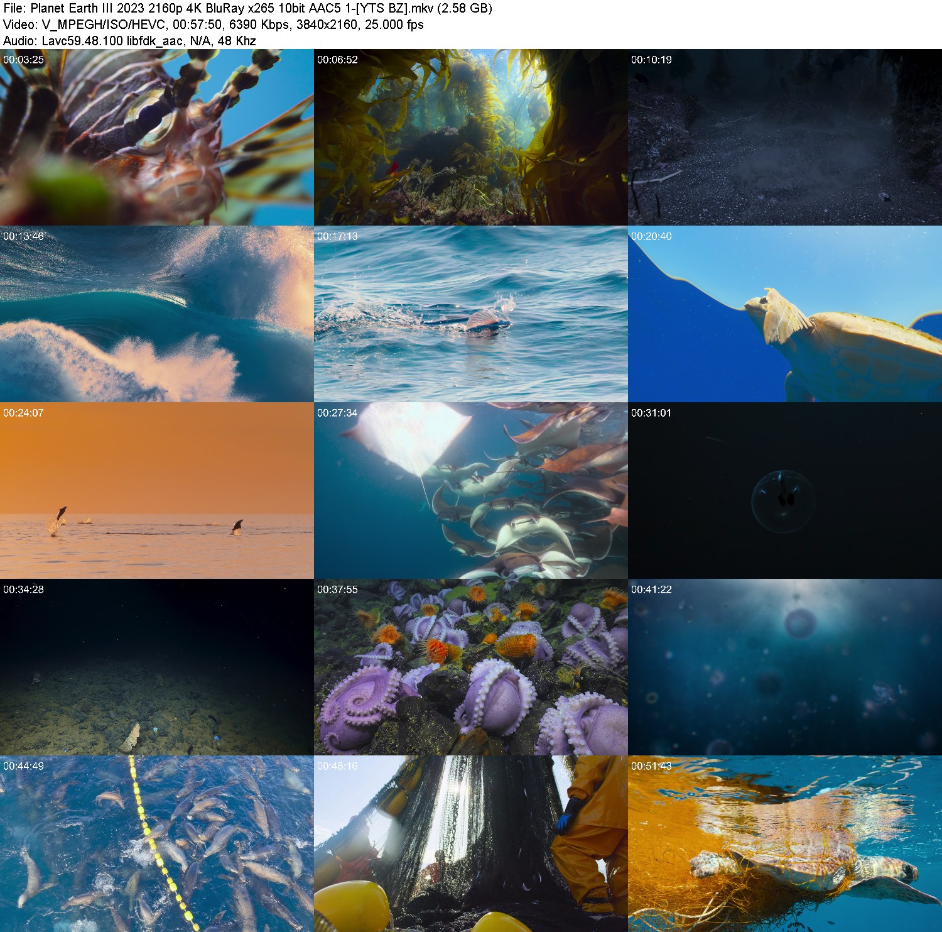Screen dimensions: 942x932
Task: Click the 00:51:43 timestamp label
Action: click(x=651, y=766)
